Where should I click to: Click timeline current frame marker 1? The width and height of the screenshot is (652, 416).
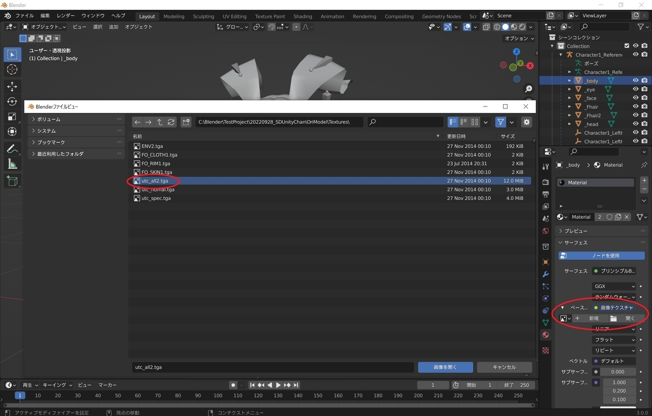[x=20, y=395]
